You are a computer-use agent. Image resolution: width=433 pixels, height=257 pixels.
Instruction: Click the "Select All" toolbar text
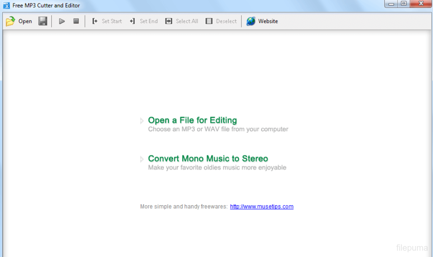pos(187,21)
